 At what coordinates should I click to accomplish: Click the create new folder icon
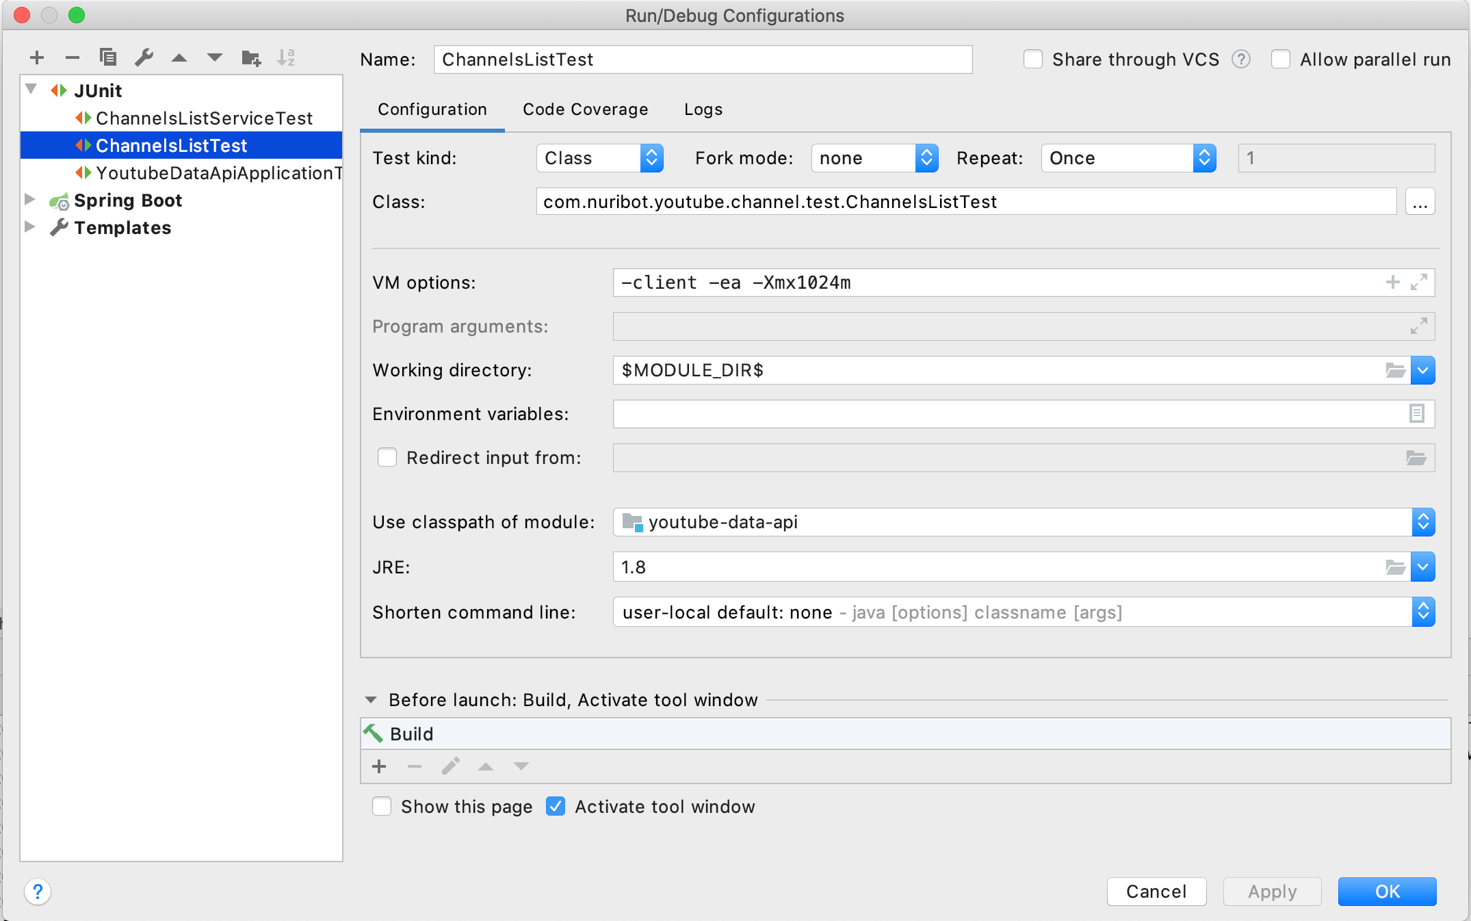[x=251, y=58]
